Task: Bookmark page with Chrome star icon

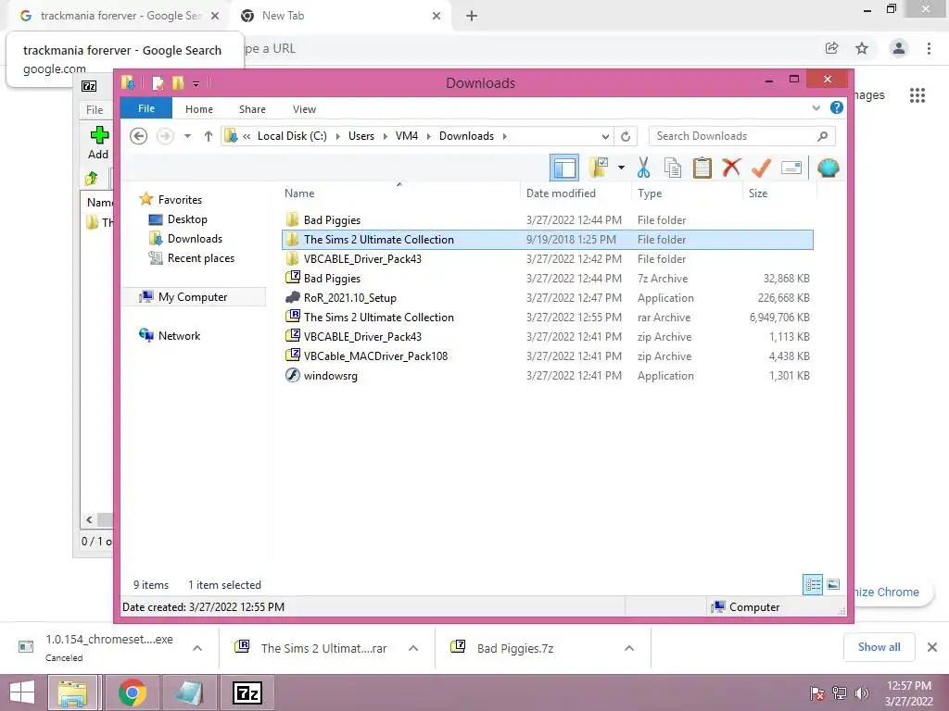Action: (862, 48)
